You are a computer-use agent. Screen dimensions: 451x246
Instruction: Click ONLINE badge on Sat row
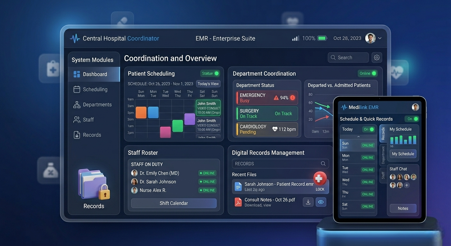pos(368,206)
